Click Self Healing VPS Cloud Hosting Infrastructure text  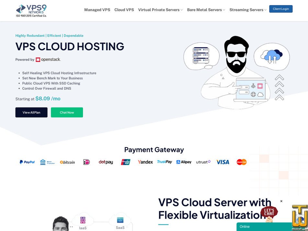pyautogui.click(x=59, y=73)
